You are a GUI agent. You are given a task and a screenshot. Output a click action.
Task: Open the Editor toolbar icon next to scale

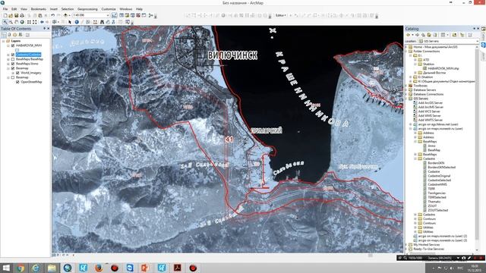point(115,15)
